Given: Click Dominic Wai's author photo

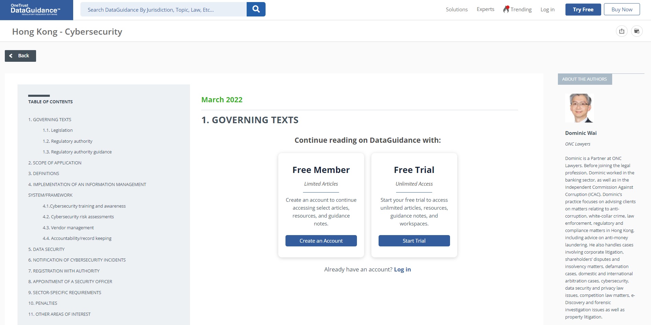Looking at the screenshot, I should pyautogui.click(x=580, y=108).
